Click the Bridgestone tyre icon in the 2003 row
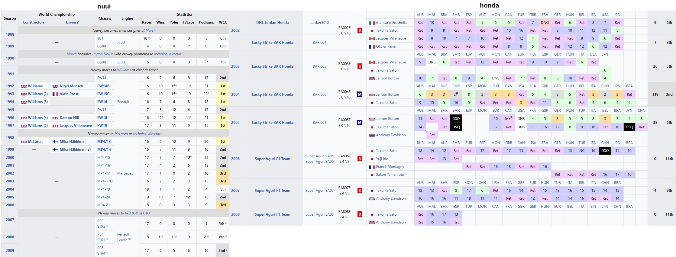 pos(360,66)
